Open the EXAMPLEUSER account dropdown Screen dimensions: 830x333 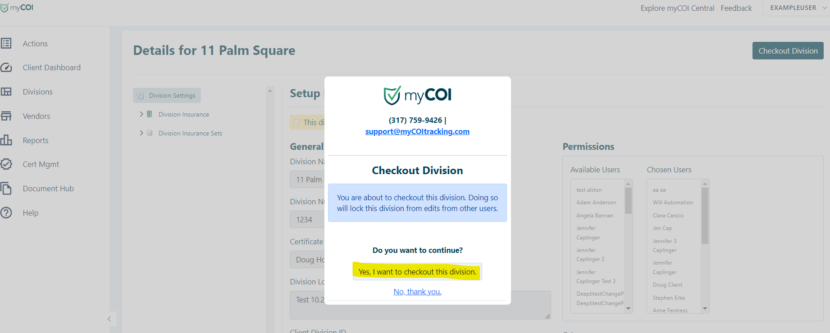797,8
